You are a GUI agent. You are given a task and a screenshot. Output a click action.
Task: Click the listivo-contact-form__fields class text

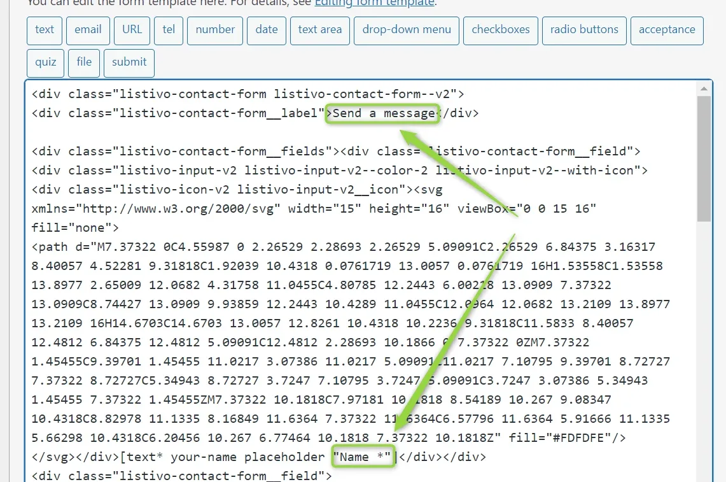(222, 152)
